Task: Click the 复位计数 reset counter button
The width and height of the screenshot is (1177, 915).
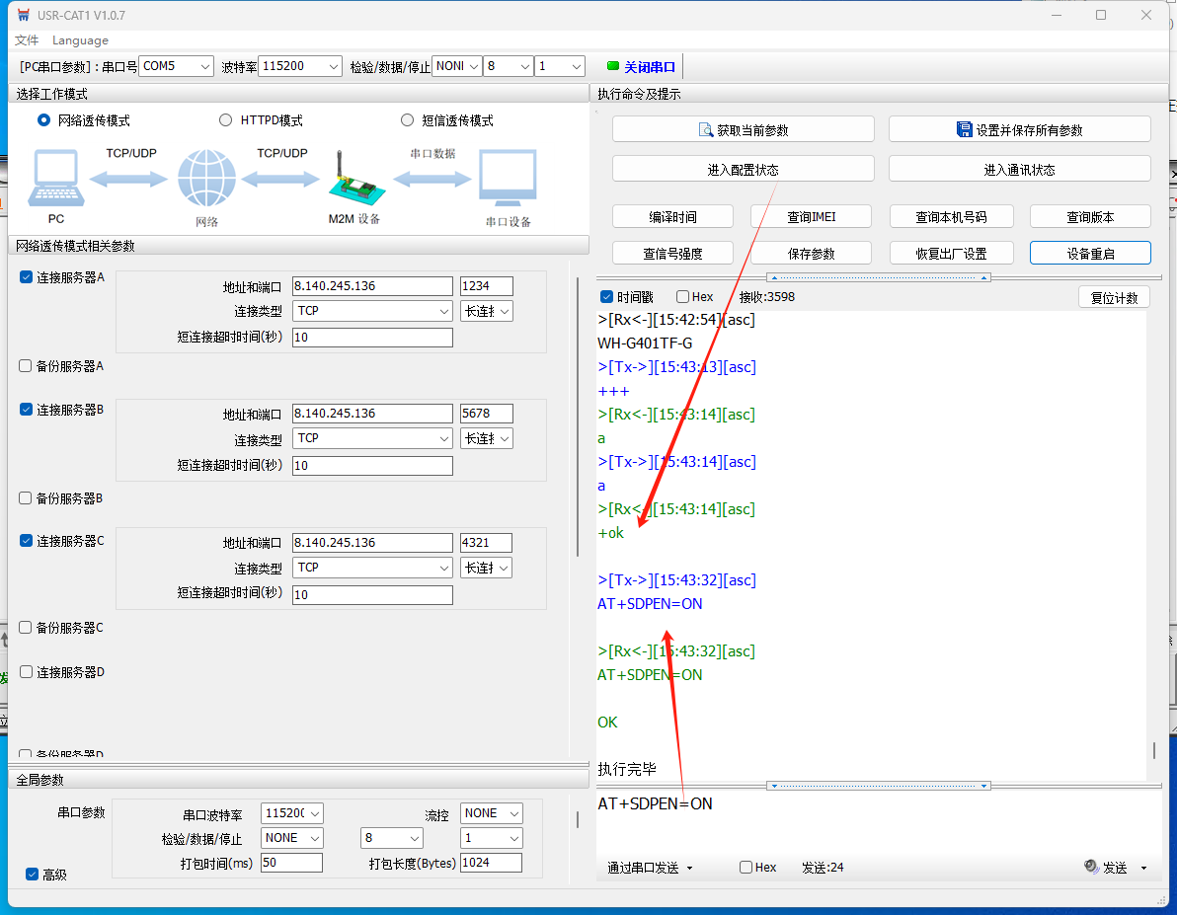Action: point(1114,298)
